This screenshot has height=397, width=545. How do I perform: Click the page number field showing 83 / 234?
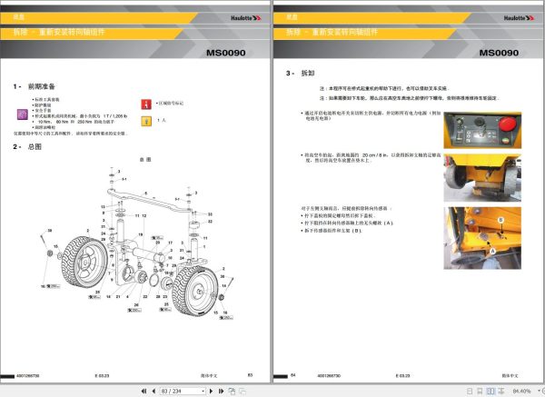point(181,391)
